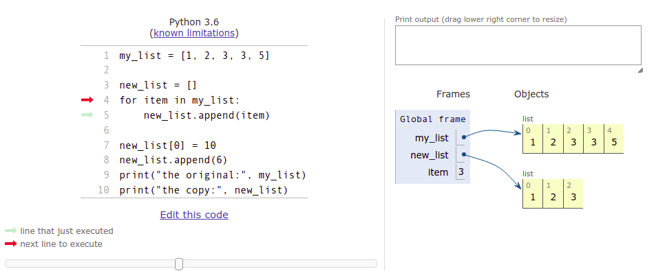Click the red next-line arrow at line 4

87,100
